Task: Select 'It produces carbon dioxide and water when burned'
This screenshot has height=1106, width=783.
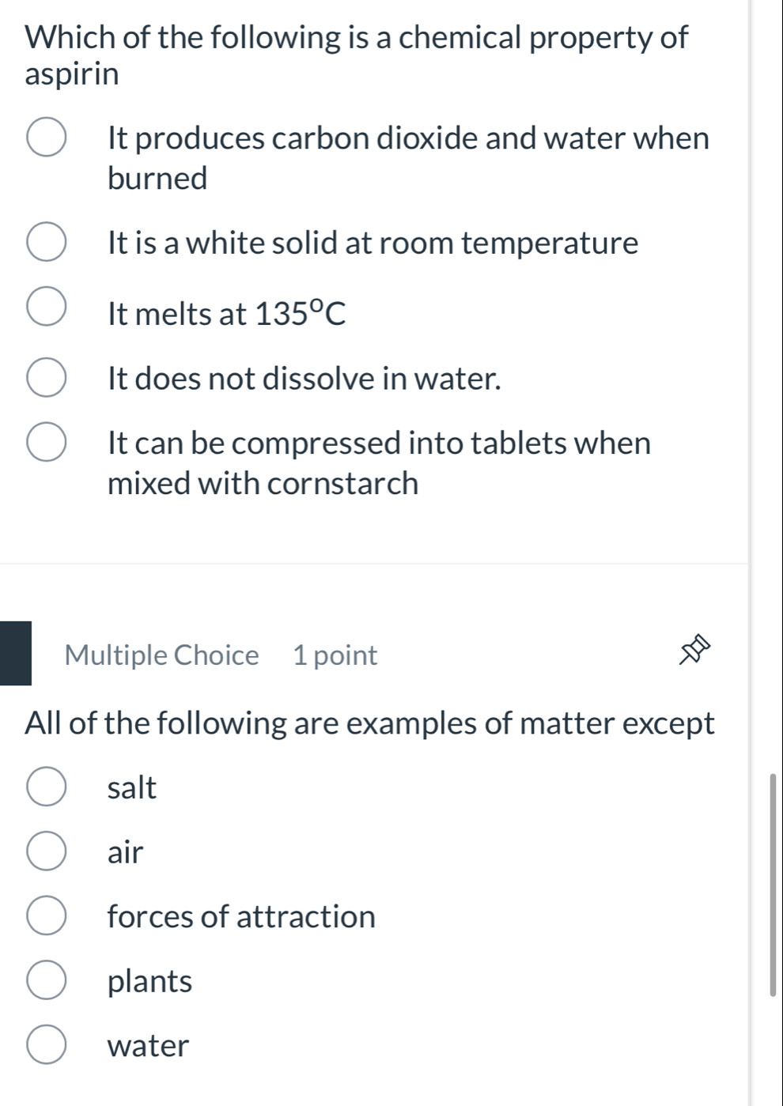Action: click(45, 138)
